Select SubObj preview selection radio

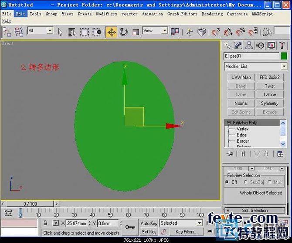(246, 182)
